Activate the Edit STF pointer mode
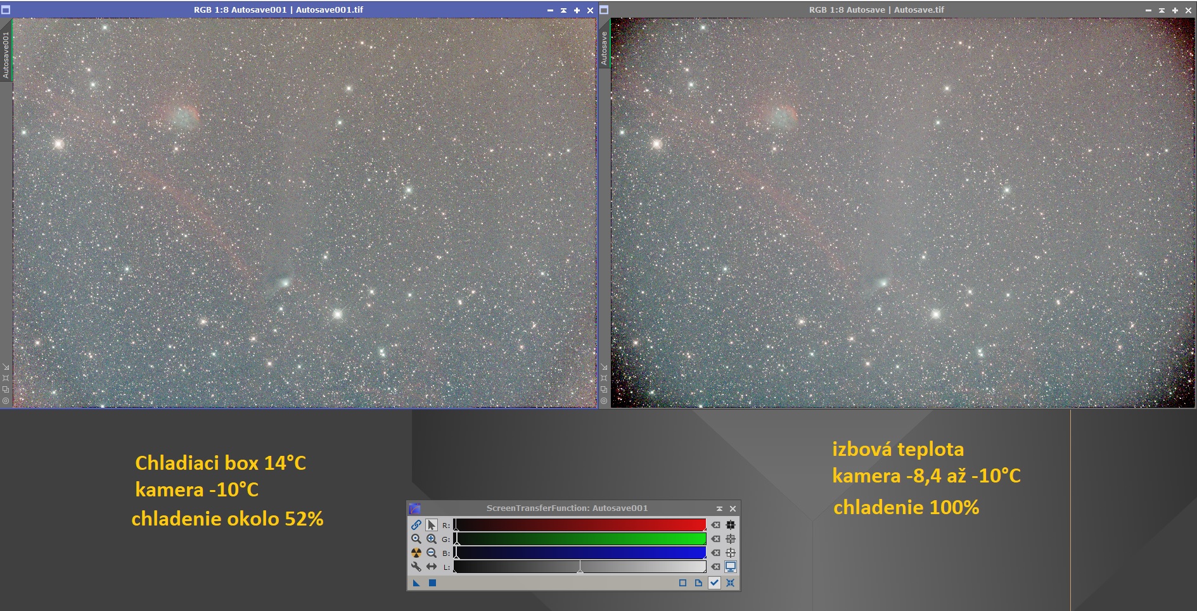1197x611 pixels. pos(432,525)
